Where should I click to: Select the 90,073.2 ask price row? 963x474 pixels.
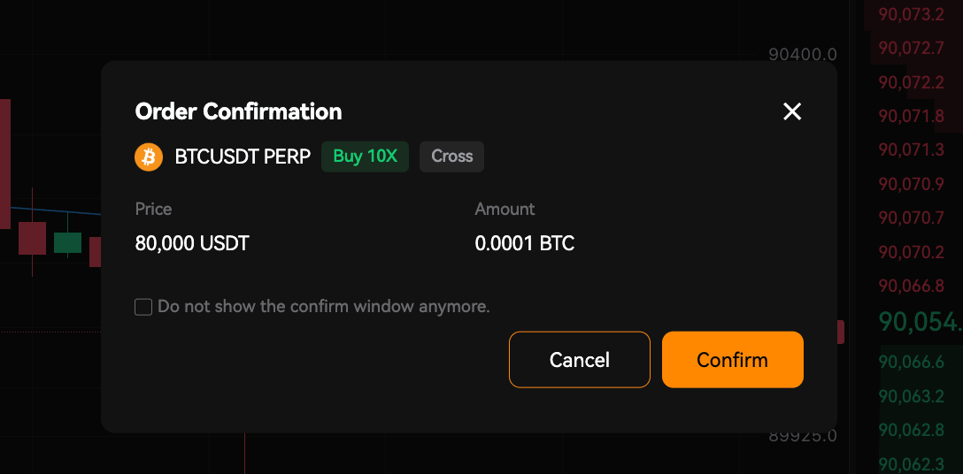tap(912, 13)
